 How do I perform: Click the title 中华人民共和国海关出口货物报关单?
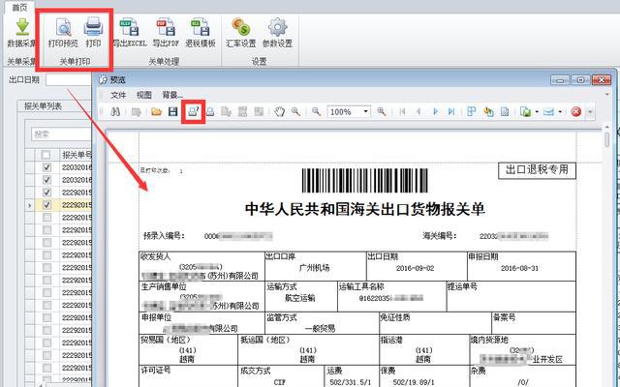[x=364, y=209]
